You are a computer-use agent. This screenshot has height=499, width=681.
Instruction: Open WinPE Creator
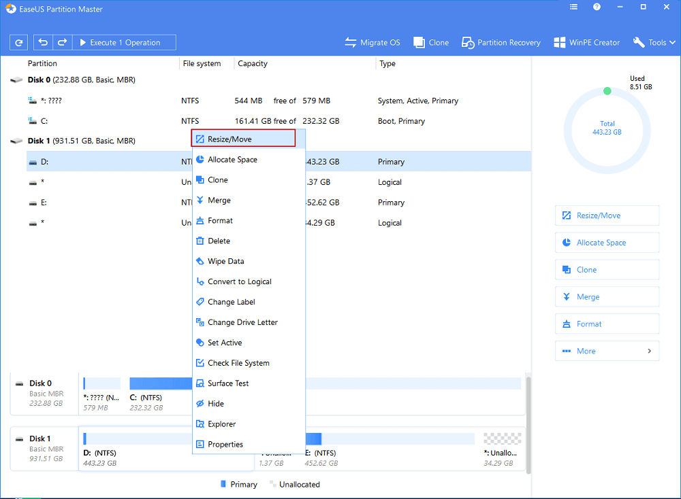pos(586,42)
